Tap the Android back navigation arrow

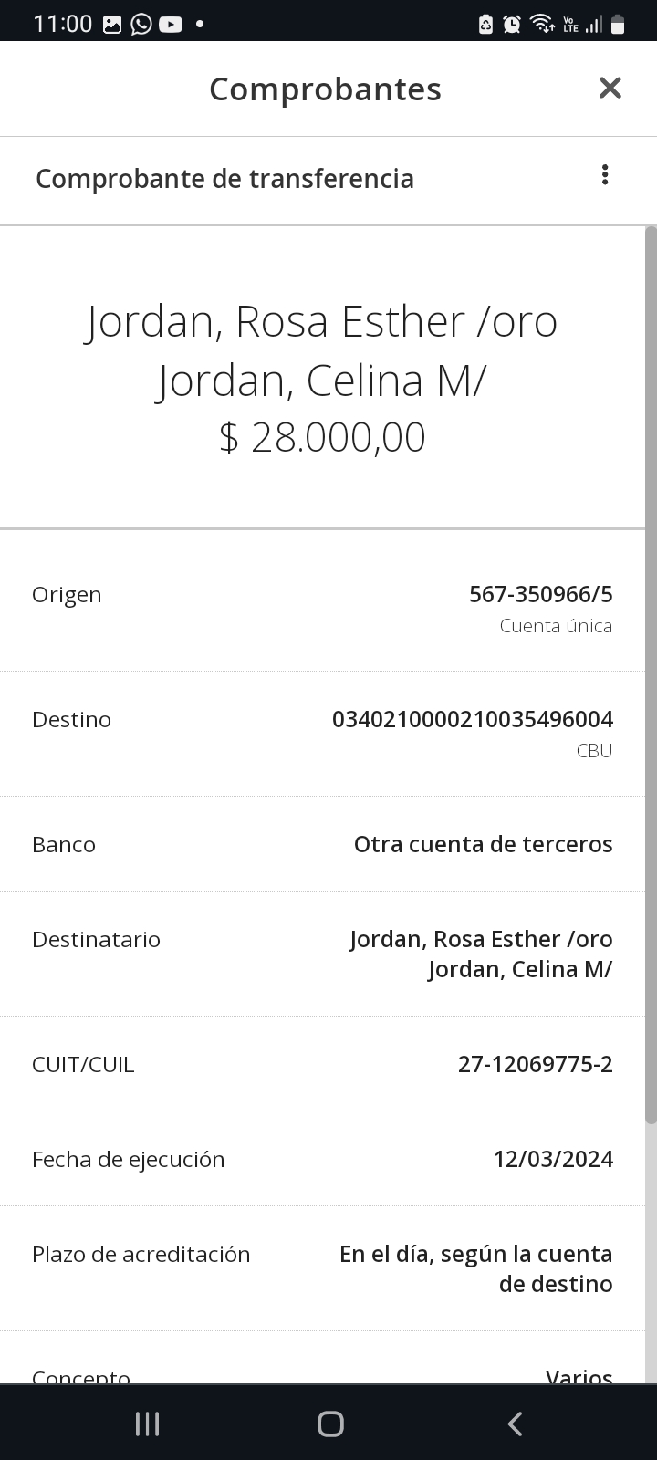515,1423
